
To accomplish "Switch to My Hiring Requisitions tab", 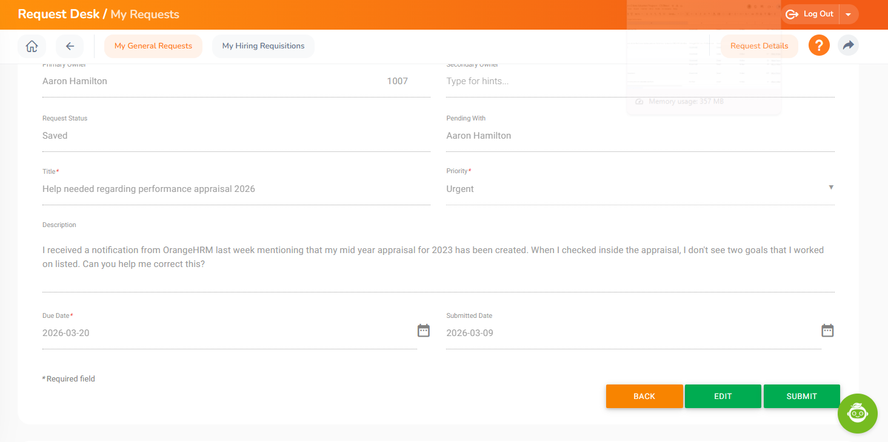I will tap(263, 46).
